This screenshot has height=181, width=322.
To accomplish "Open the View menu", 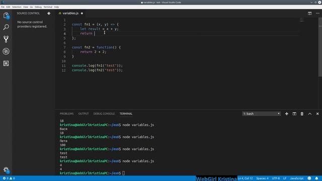I will pyautogui.click(x=26, y=7).
